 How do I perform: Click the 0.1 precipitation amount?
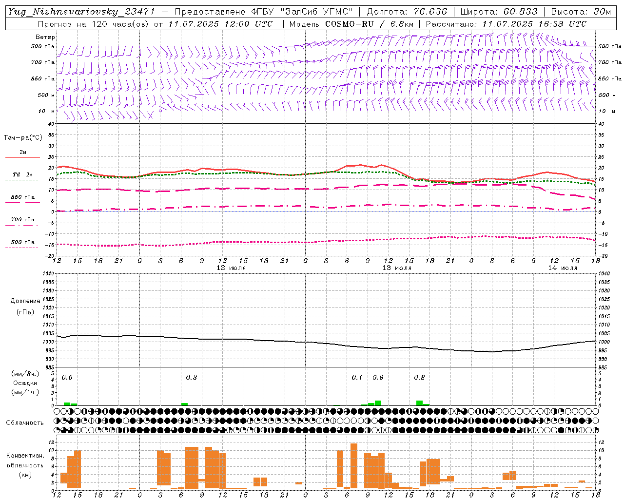[357, 378]
